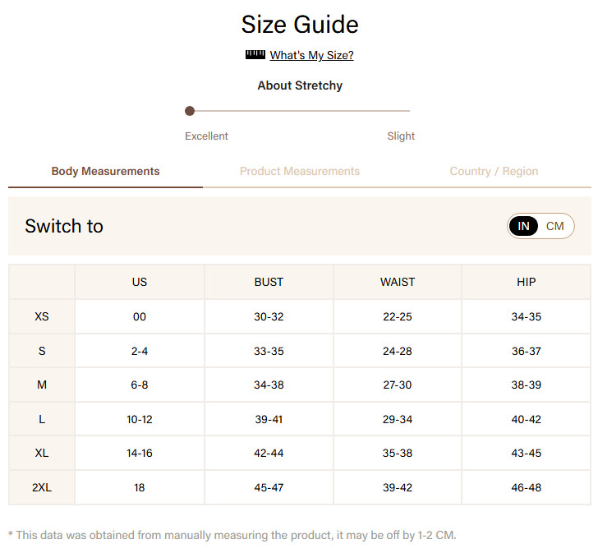This screenshot has width=598, height=553.
Task: Click US size 00 cell
Action: (140, 316)
